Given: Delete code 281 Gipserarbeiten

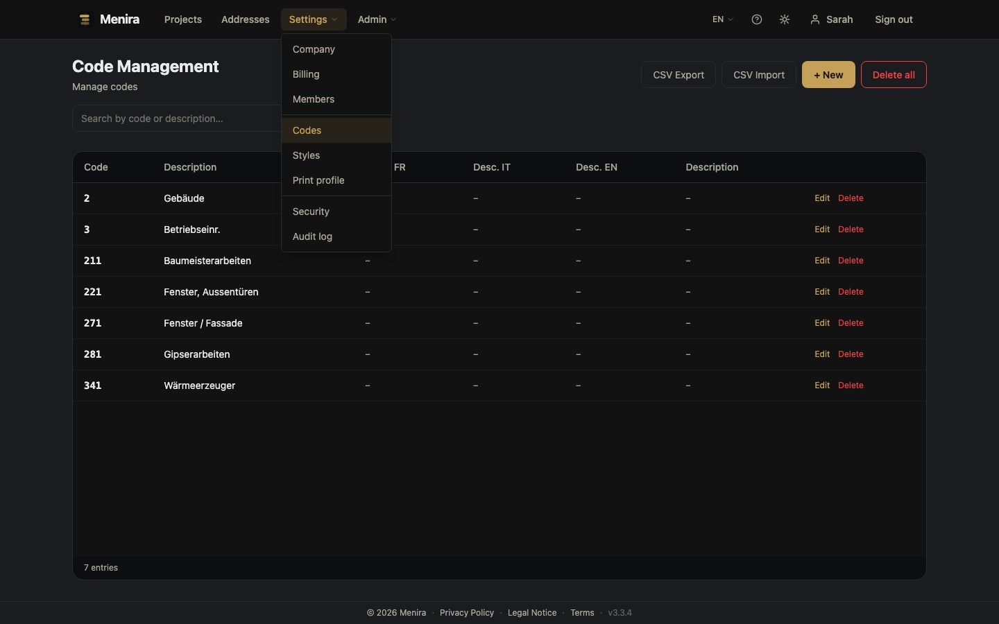Looking at the screenshot, I should tap(851, 354).
